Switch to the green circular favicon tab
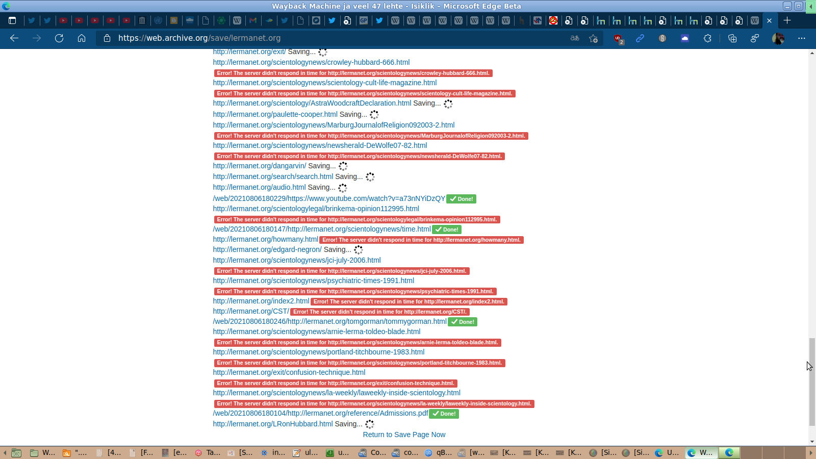The height and width of the screenshot is (459, 816). tap(221, 21)
